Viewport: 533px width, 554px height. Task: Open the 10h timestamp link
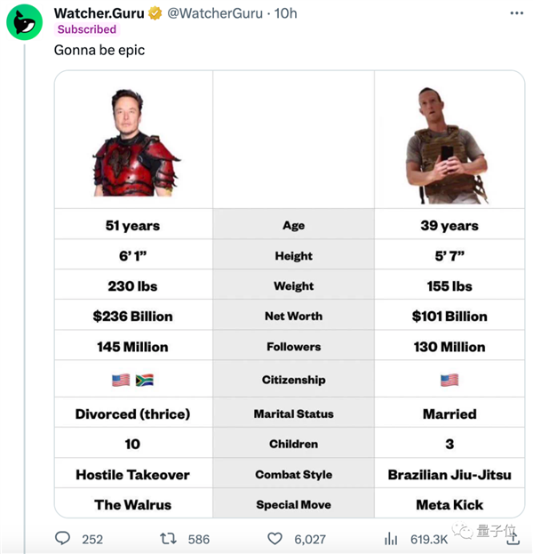tap(283, 13)
